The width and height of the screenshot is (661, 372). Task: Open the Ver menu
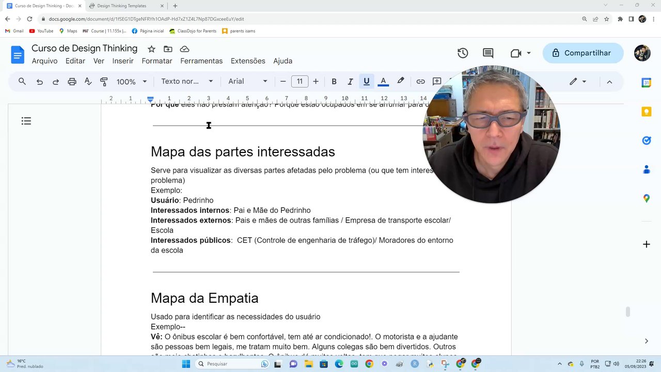click(x=99, y=61)
